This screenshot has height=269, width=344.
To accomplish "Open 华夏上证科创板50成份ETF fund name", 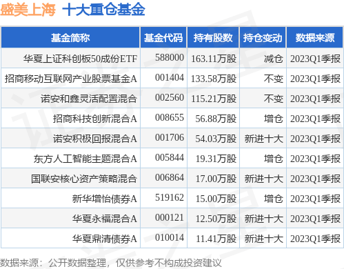I will tap(80, 59).
